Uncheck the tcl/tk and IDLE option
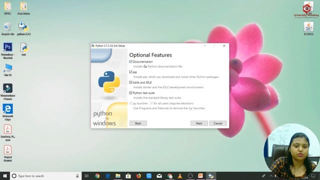The image size is (320, 180). (x=130, y=82)
